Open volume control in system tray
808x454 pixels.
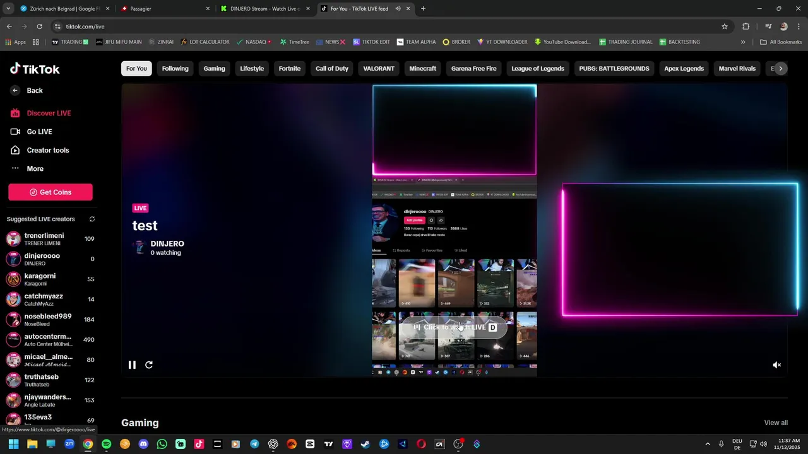click(x=764, y=444)
